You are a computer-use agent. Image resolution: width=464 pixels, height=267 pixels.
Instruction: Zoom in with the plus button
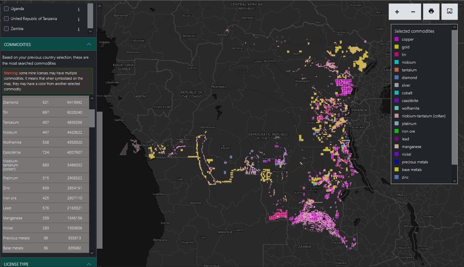click(x=397, y=12)
